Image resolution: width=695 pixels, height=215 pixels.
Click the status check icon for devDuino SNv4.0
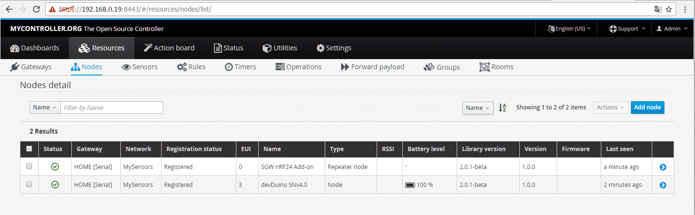(55, 184)
